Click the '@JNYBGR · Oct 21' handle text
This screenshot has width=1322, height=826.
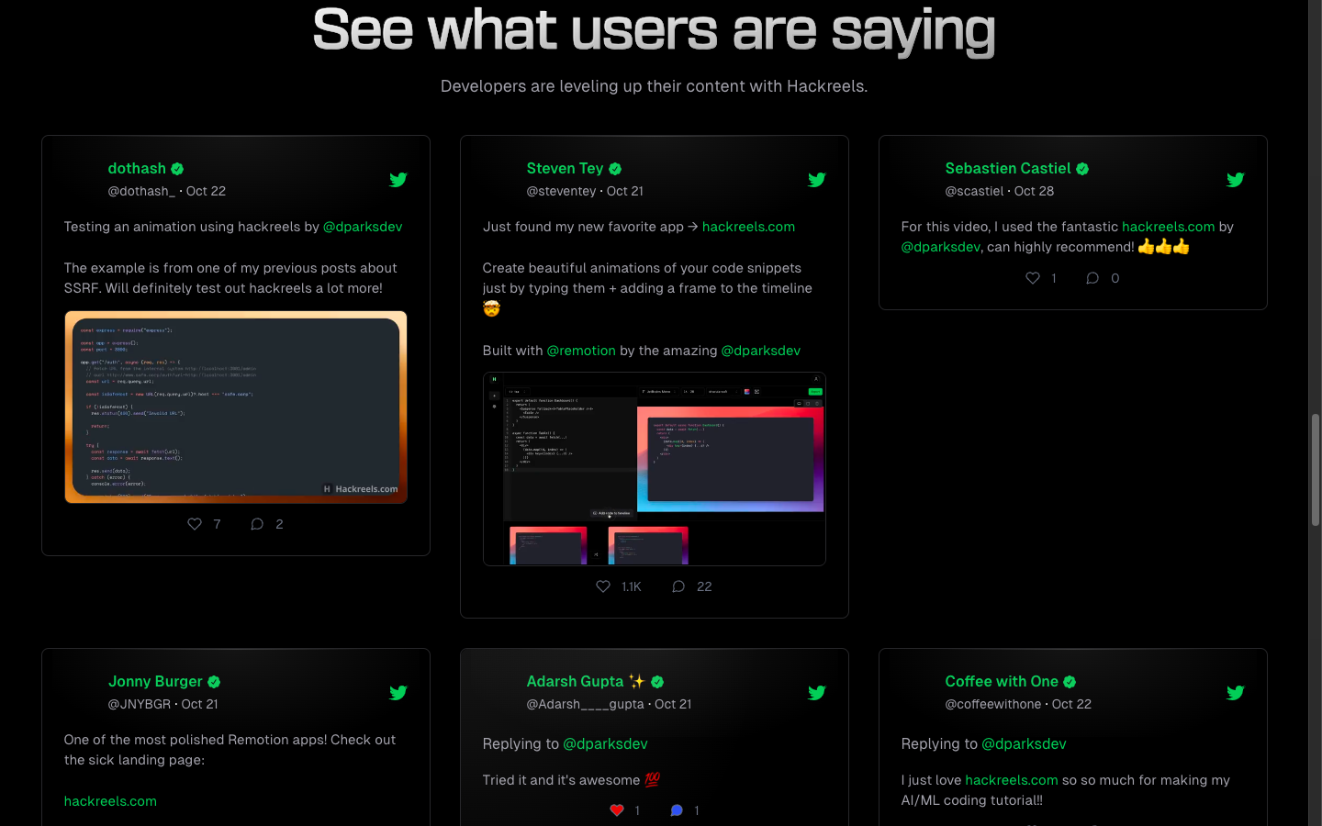pyautogui.click(x=162, y=704)
